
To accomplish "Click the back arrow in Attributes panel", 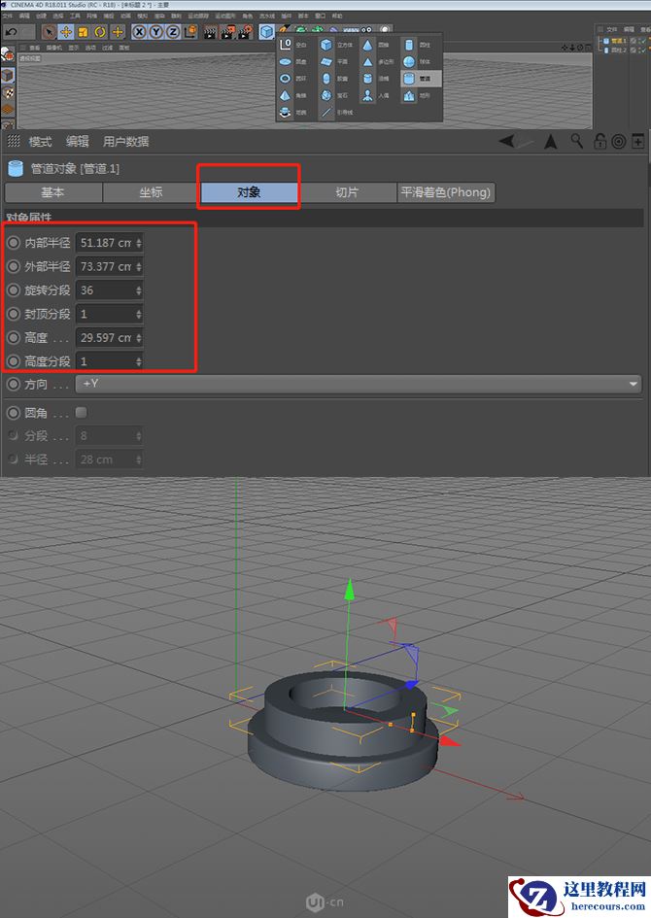I will (x=507, y=141).
